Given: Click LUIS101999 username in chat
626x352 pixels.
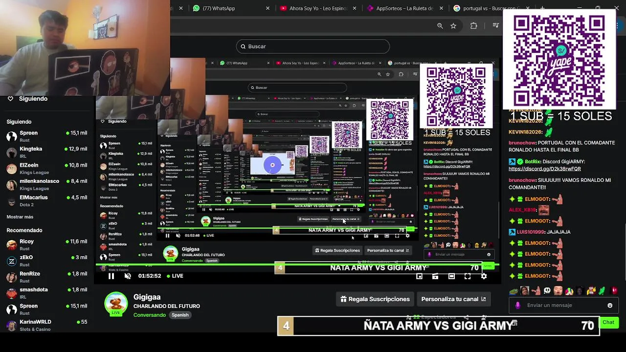Looking at the screenshot, I should point(531,232).
